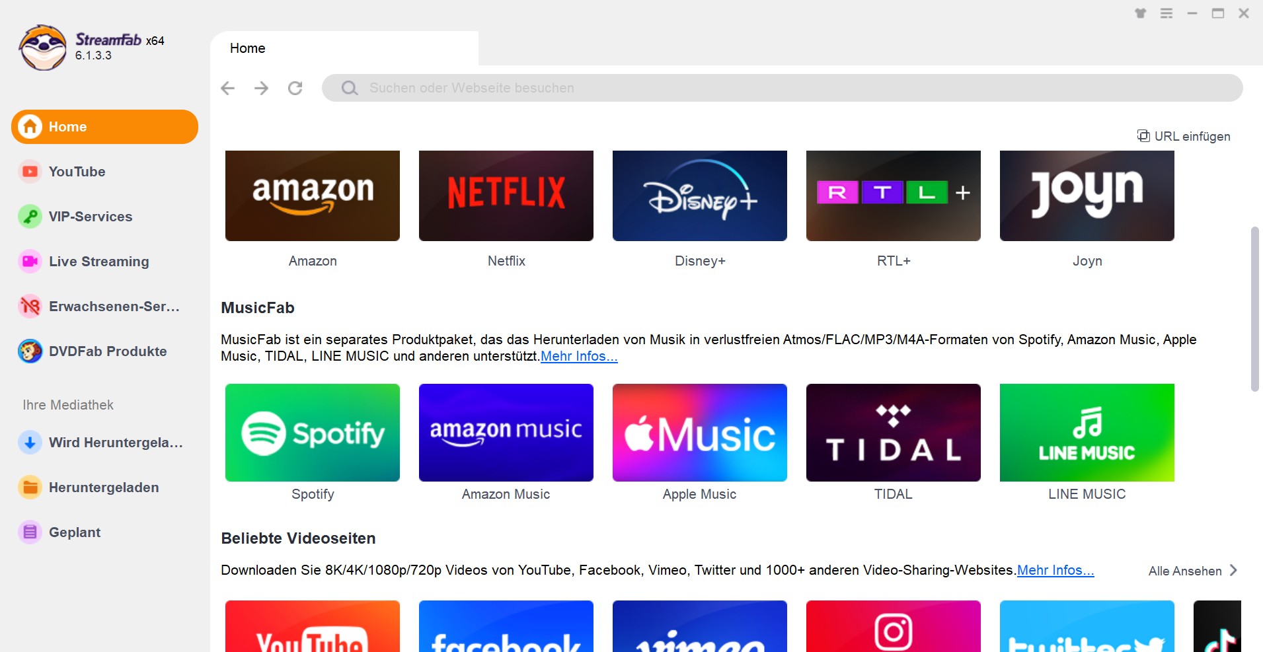
Task: Open the Apple Music tile
Action: pyautogui.click(x=700, y=433)
